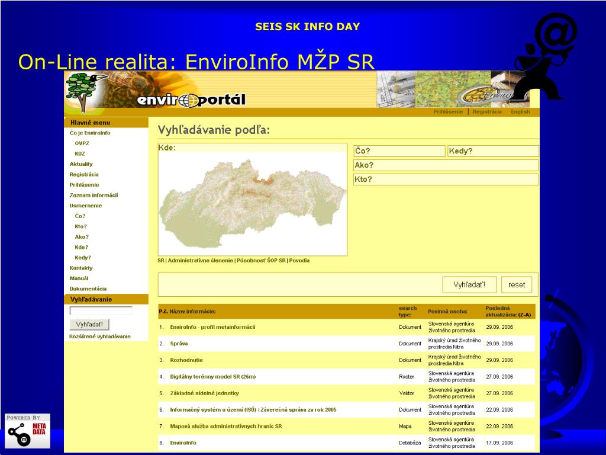606x455 pixels.
Task: Open Rozšírené vyhľadávanie link
Action: pos(99,337)
